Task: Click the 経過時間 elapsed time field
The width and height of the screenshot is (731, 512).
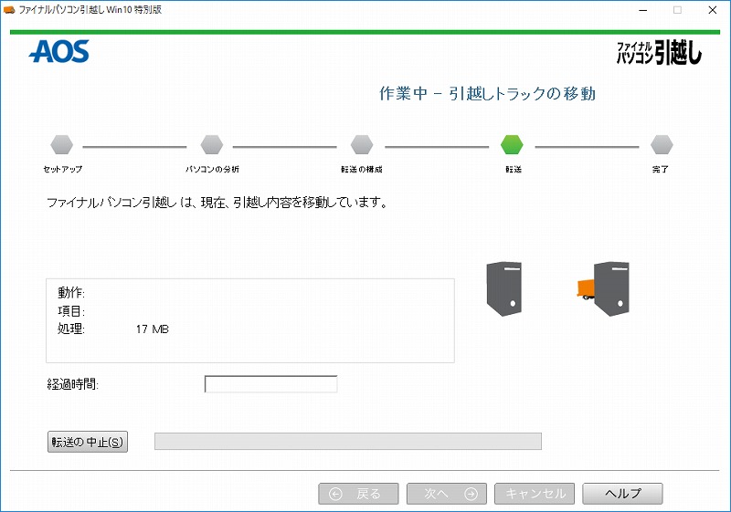Action: (270, 384)
